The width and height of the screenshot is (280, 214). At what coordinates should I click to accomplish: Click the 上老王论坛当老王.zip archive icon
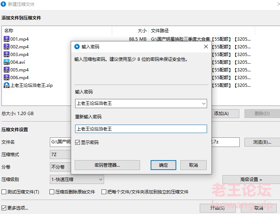[x=7, y=85]
